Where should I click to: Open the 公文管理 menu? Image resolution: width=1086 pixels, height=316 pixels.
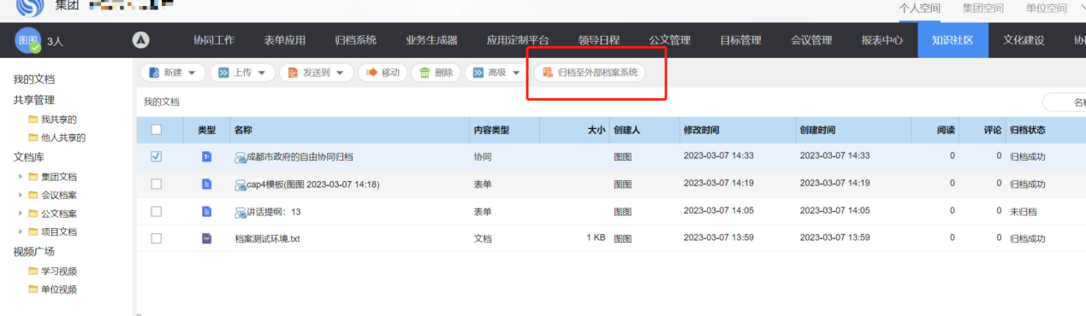click(x=669, y=40)
